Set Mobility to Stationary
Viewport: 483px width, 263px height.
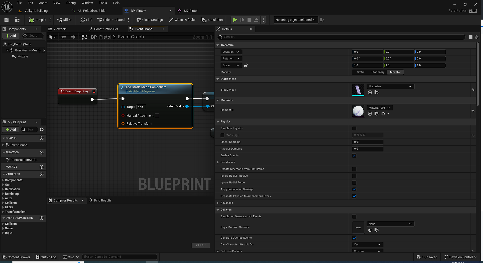[378, 72]
